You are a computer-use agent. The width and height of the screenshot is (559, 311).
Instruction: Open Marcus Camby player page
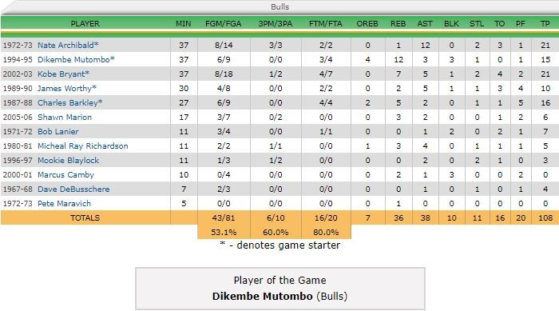pyautogui.click(x=66, y=174)
